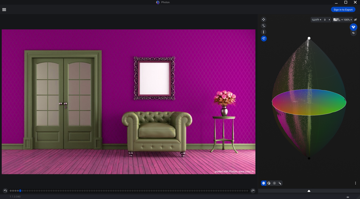The height and width of the screenshot is (199, 360).
Task: Increase smoothing value with right arrow
Action: click(329, 20)
